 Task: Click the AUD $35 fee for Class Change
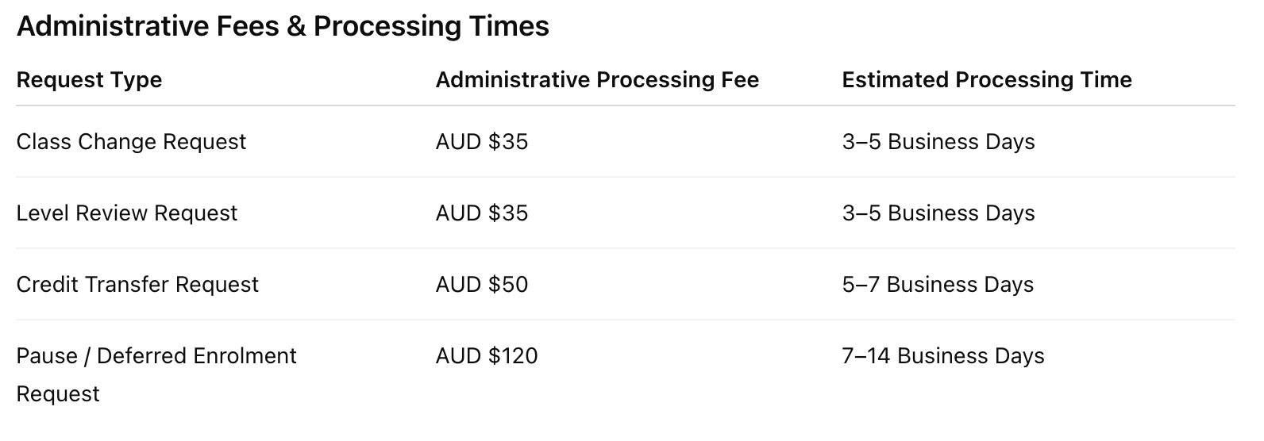click(482, 142)
